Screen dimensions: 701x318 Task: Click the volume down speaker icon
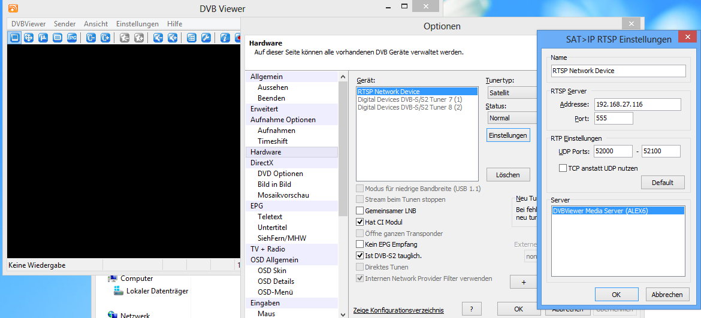158,38
